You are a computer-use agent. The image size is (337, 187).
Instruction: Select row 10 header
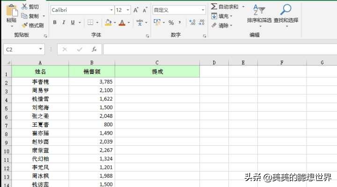pyautogui.click(x=6, y=151)
